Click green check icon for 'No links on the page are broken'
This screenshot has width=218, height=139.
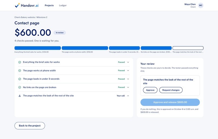click(x=19, y=87)
